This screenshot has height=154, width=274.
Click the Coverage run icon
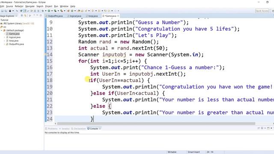(55, 11)
